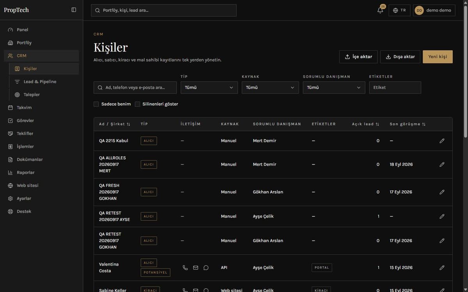The height and width of the screenshot is (292, 468).
Task: Click the Yeni kişi button
Action: (x=438, y=56)
